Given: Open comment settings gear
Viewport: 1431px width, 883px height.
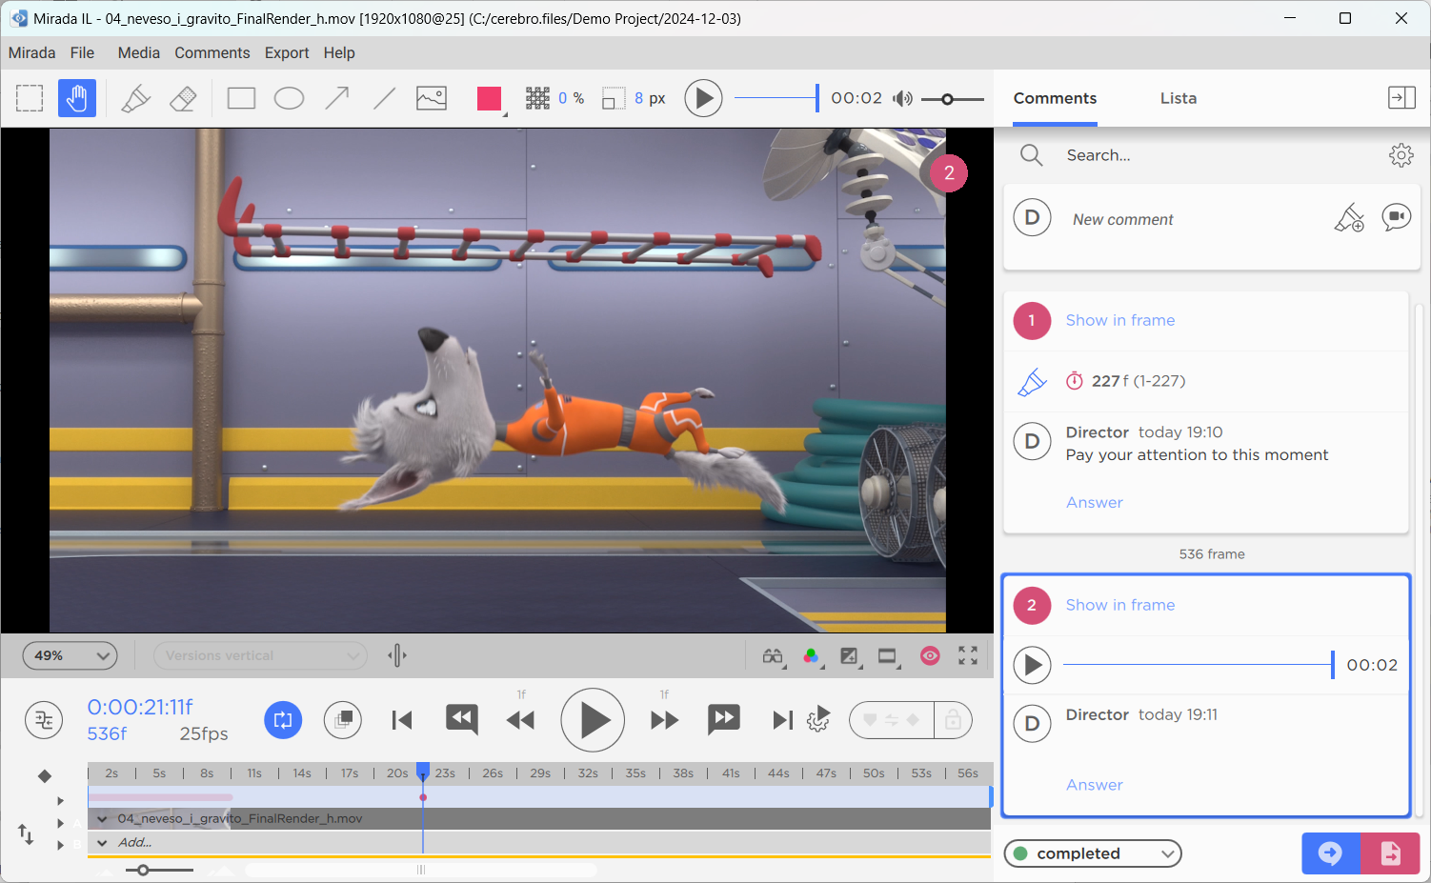Looking at the screenshot, I should point(1401,155).
